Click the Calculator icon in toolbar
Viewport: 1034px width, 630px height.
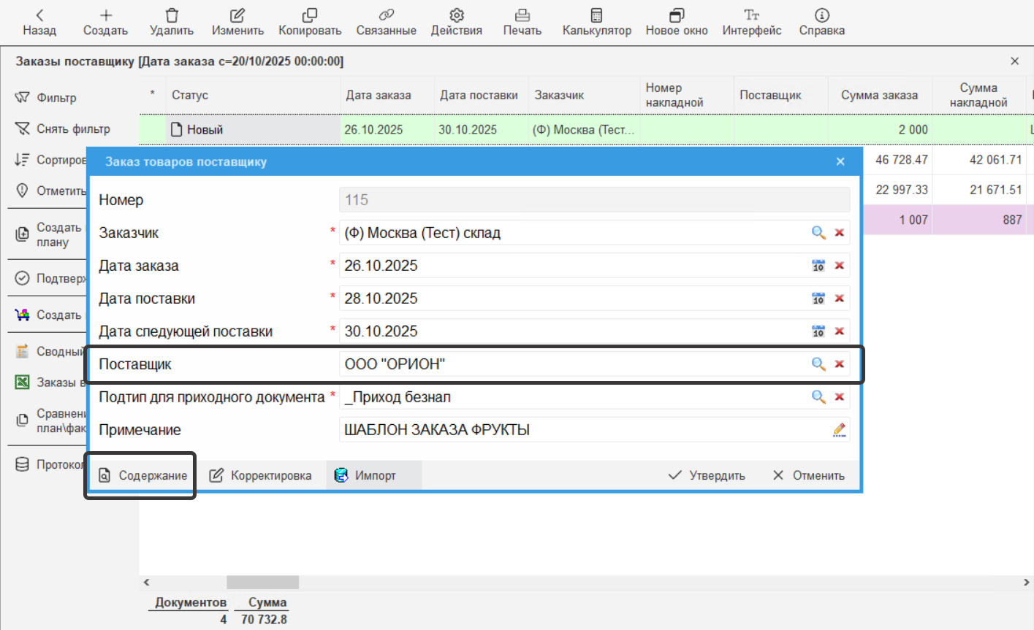tap(596, 15)
